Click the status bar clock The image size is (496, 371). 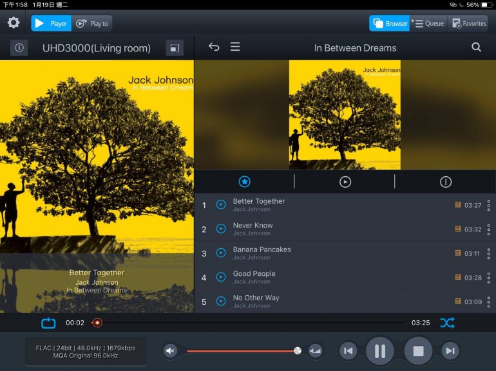point(15,5)
